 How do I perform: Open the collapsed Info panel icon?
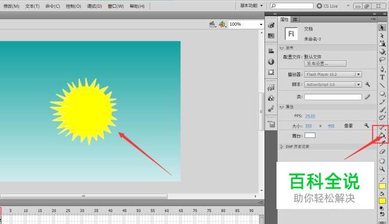click(271, 62)
